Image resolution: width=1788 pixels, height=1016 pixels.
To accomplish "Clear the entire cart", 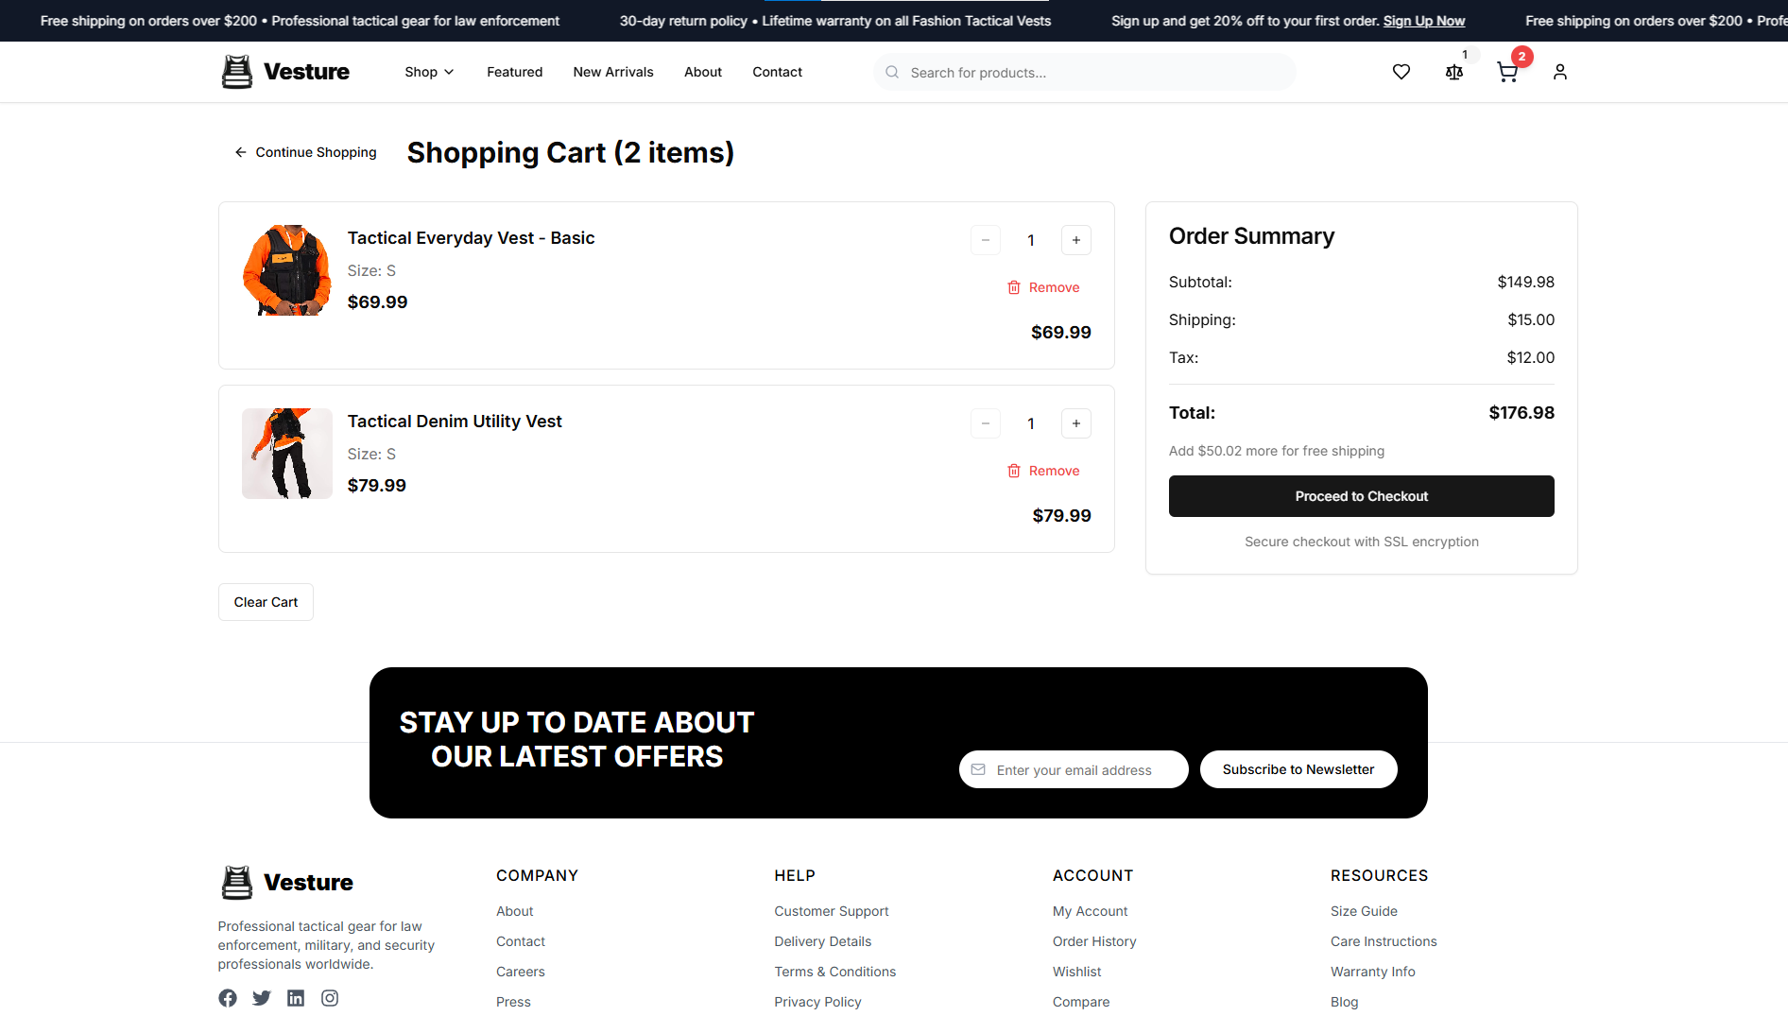I will (265, 601).
